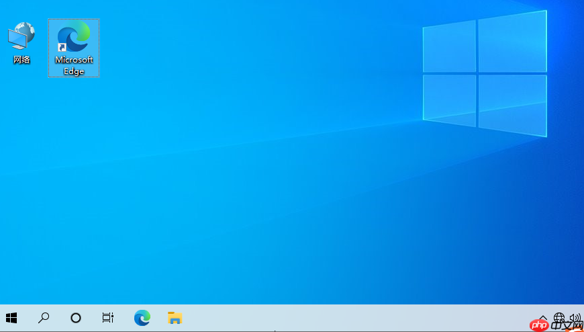This screenshot has width=584, height=332.
Task: Open taskbar search magnifier
Action: [44, 318]
